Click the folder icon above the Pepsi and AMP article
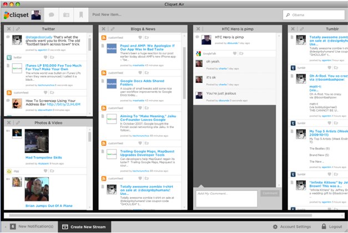348x233 pixels. pyautogui.click(x=147, y=38)
